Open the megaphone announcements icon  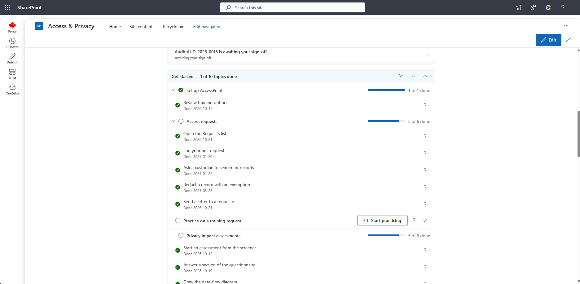click(518, 7)
